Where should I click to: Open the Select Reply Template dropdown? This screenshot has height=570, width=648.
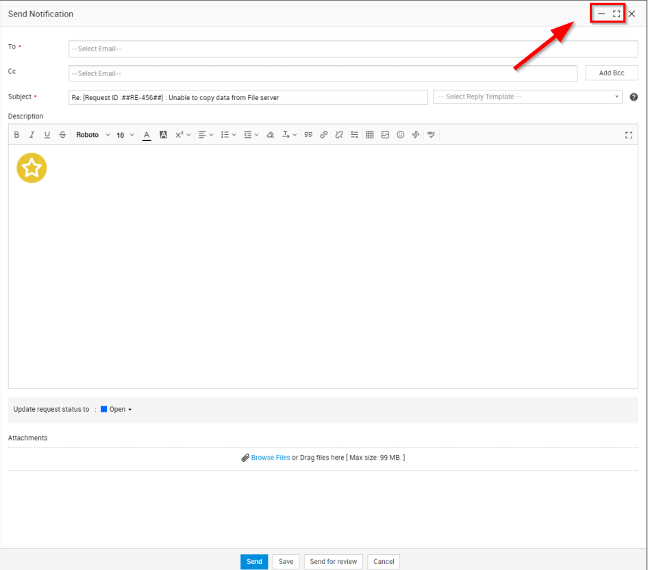point(526,96)
